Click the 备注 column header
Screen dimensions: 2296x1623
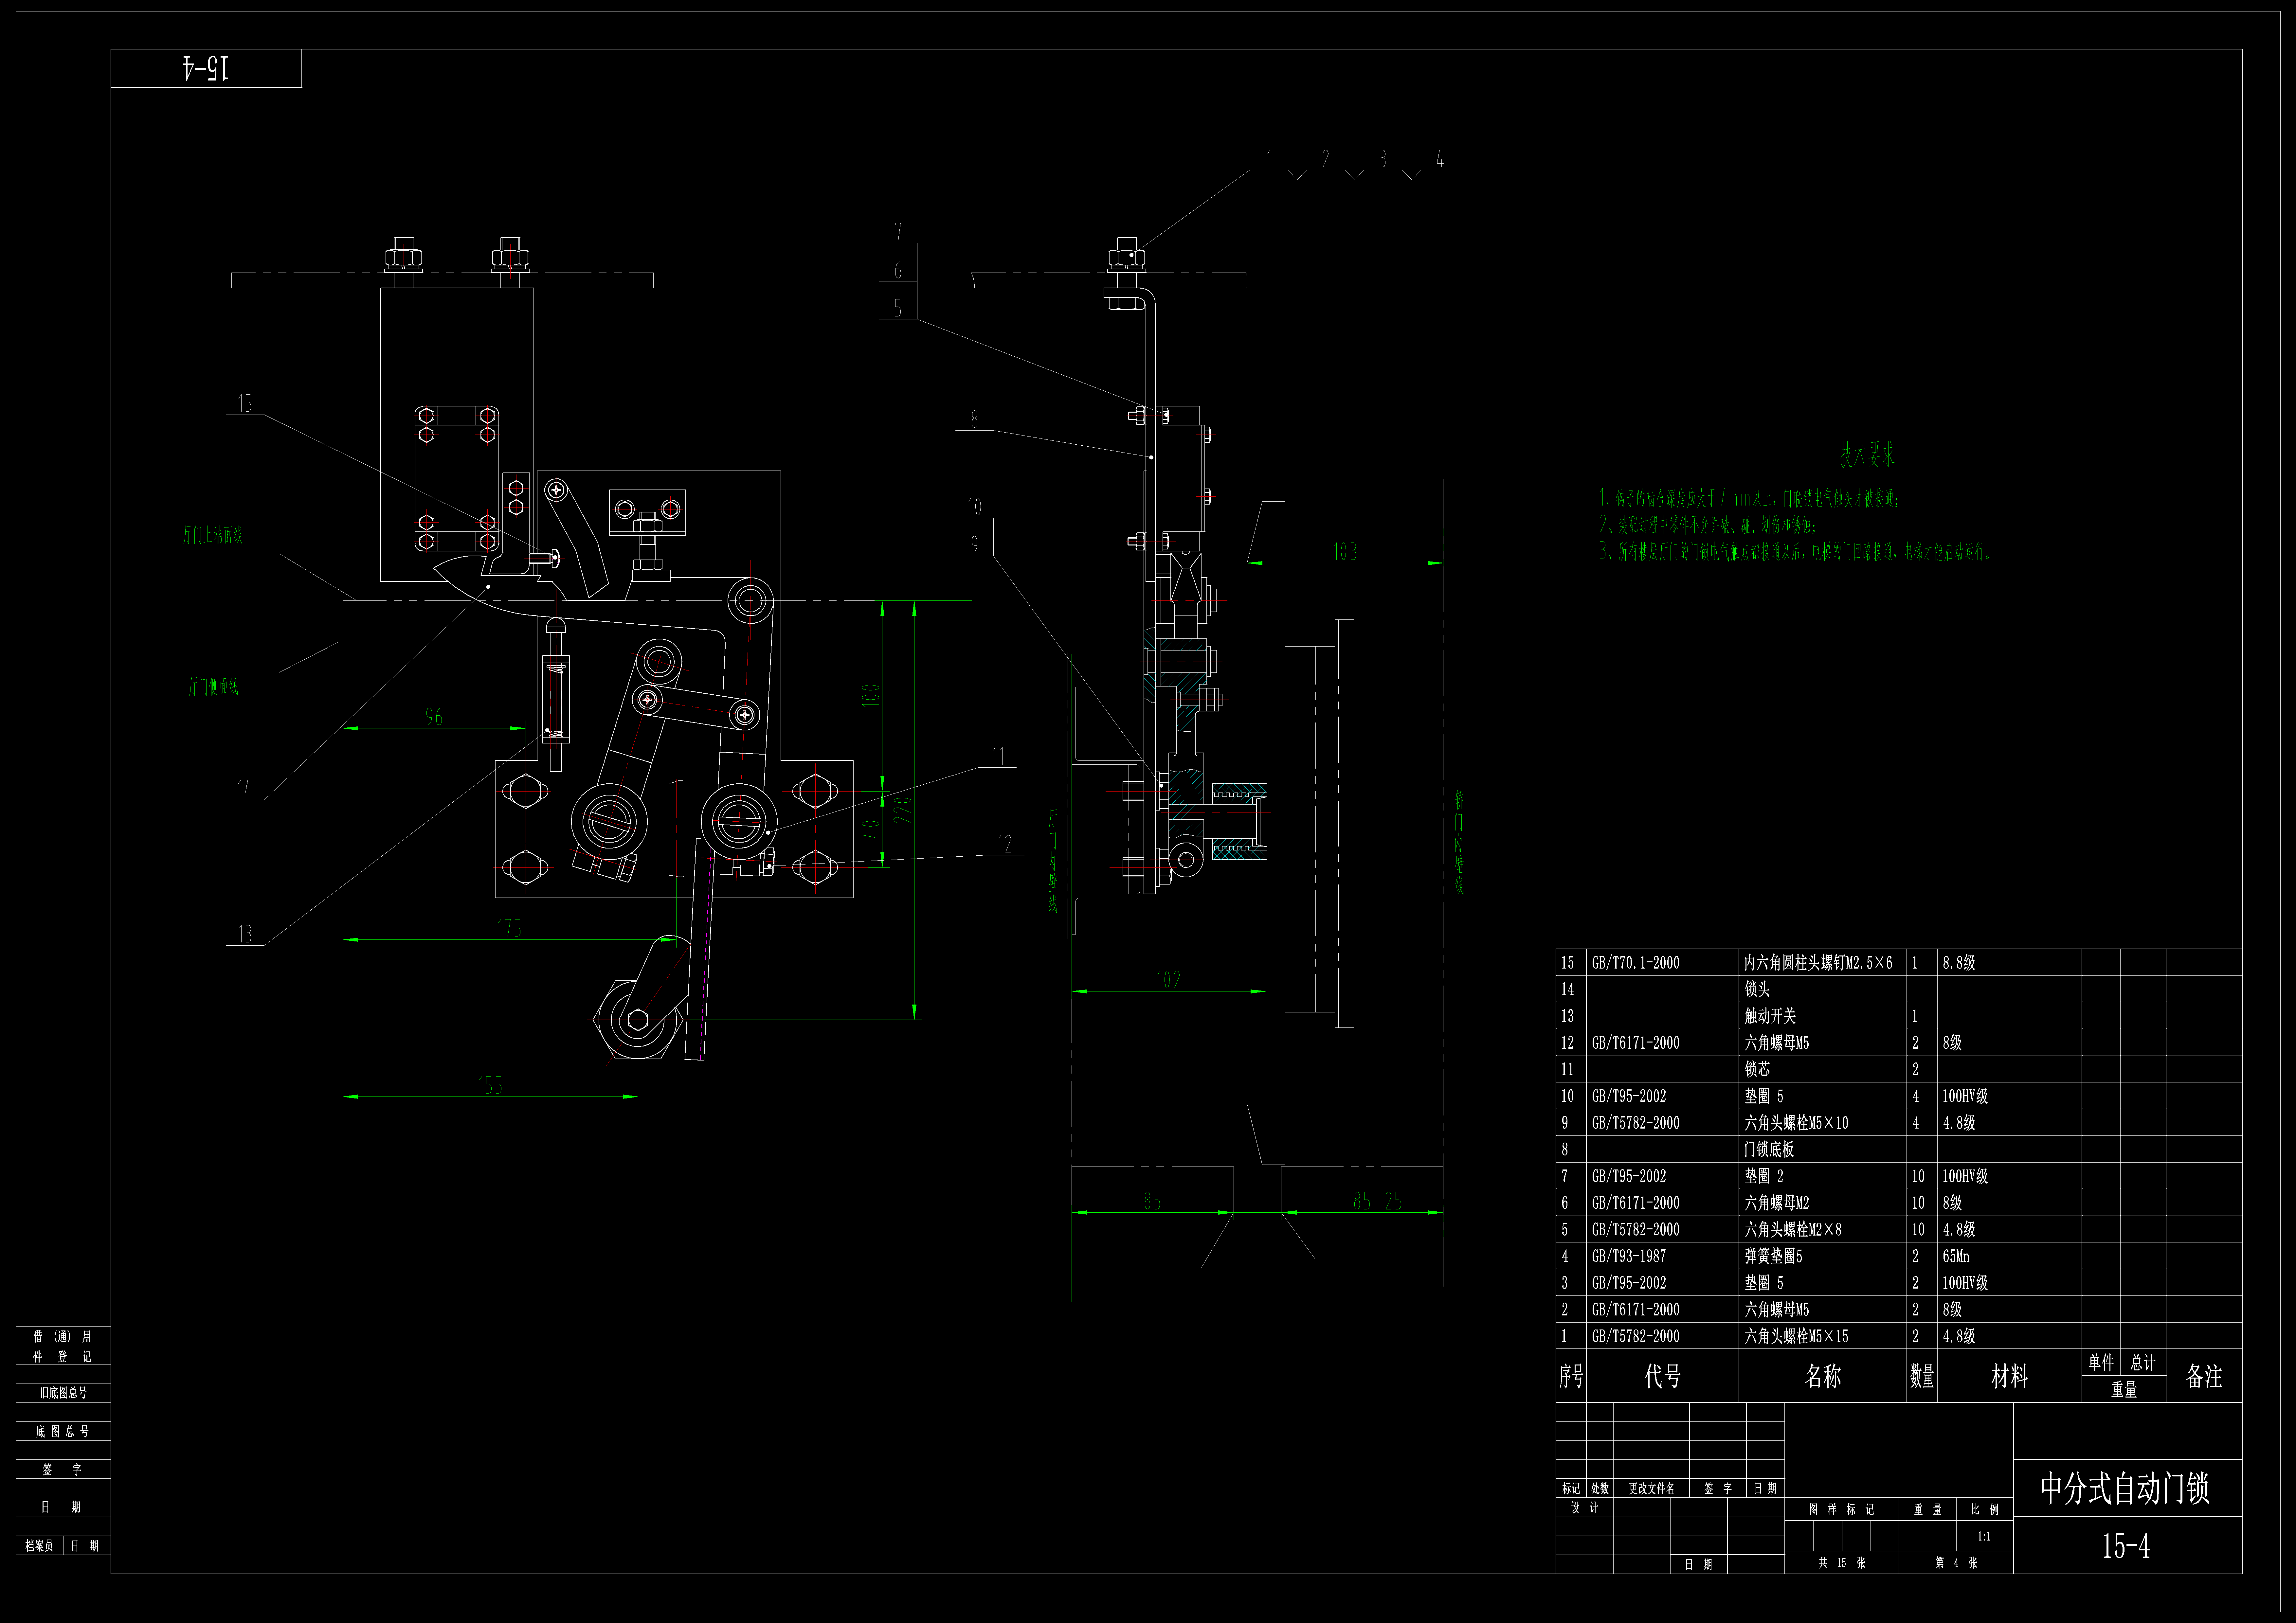click(2204, 1376)
